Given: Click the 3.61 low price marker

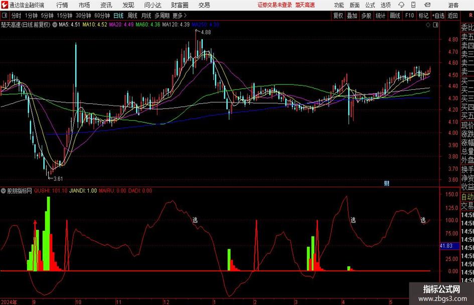Looking at the screenshot, I should tap(58, 179).
